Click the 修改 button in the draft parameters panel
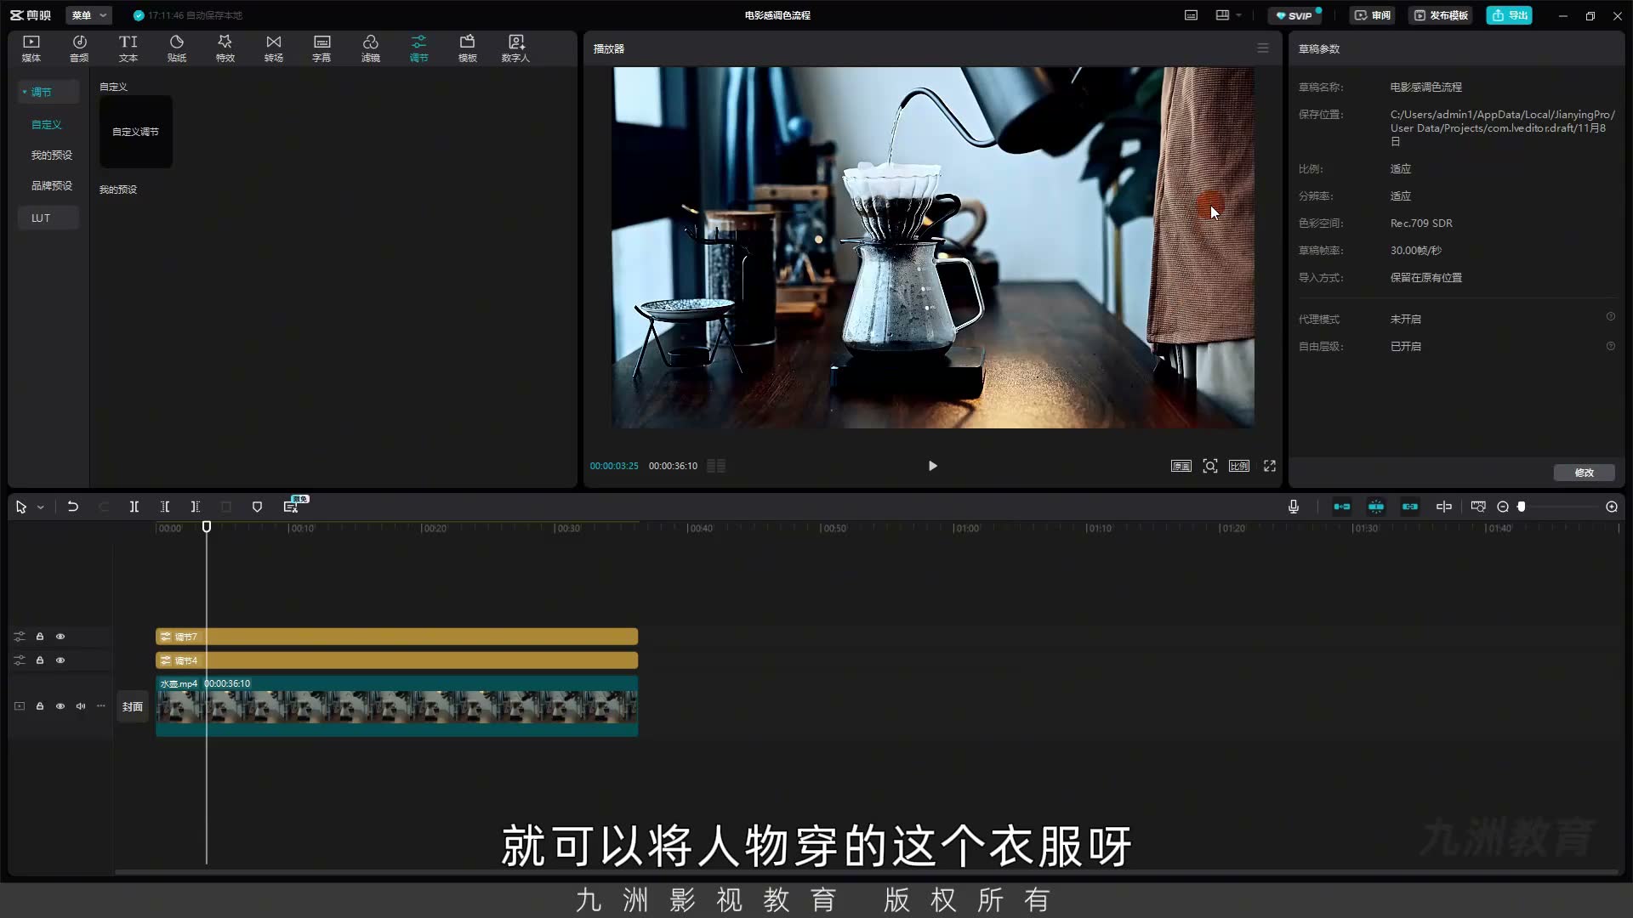1633x918 pixels. [x=1584, y=473]
